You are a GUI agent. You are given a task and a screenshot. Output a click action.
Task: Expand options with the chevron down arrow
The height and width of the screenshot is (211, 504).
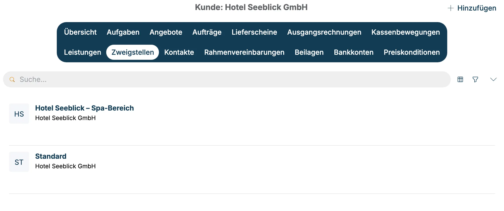click(493, 79)
